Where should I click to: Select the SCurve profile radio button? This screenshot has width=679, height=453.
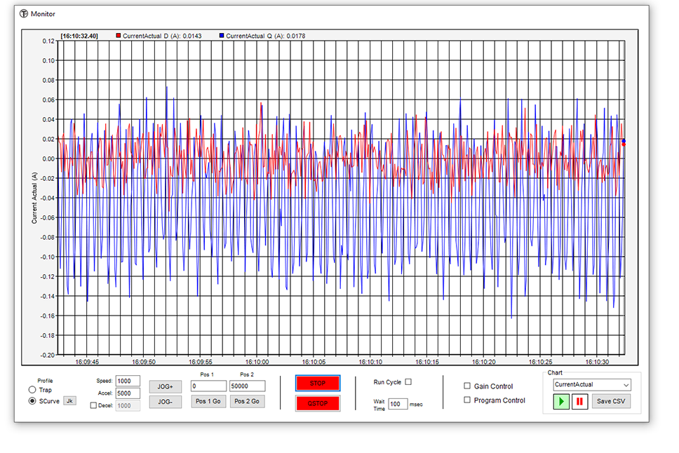tap(32, 401)
